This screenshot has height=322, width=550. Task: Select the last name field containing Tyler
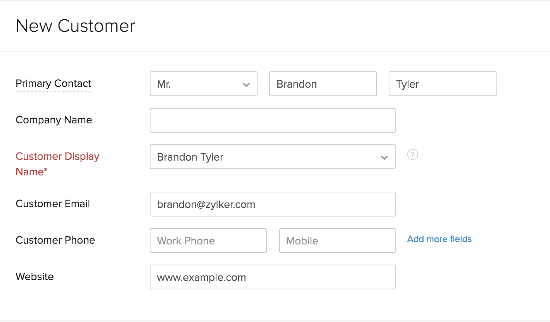(x=443, y=84)
